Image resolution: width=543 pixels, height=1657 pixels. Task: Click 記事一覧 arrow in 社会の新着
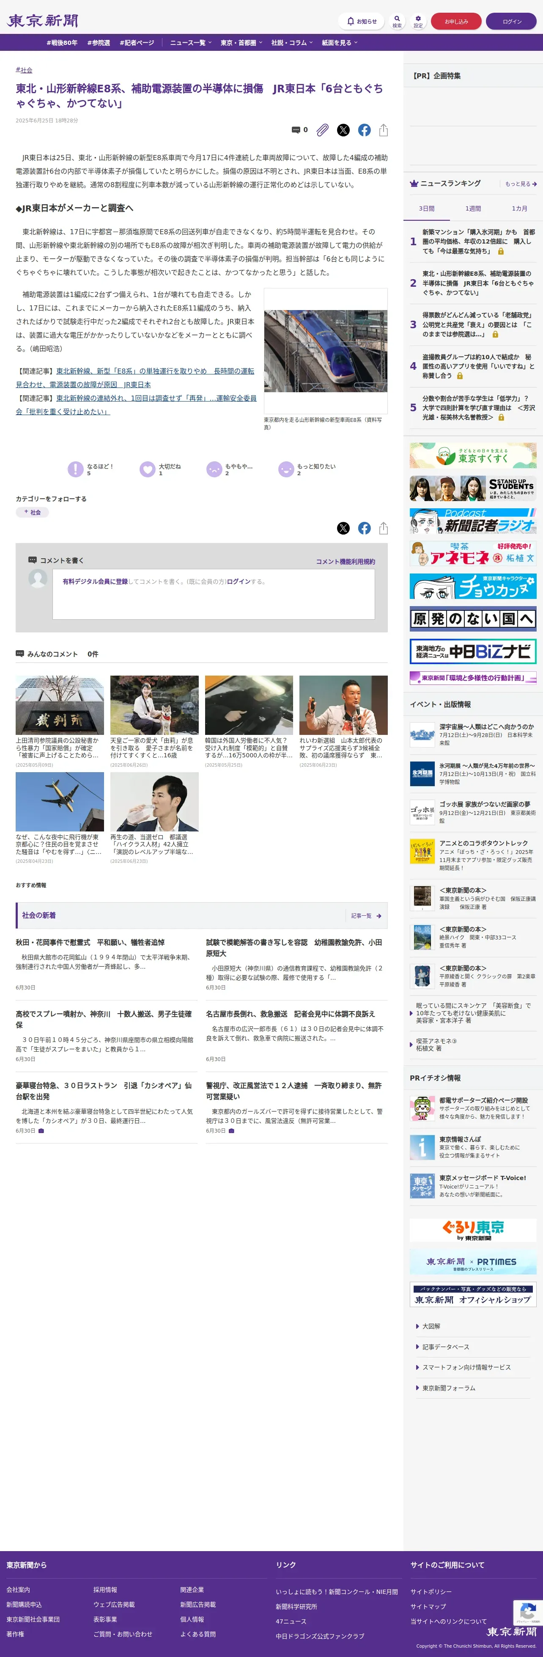(x=366, y=915)
